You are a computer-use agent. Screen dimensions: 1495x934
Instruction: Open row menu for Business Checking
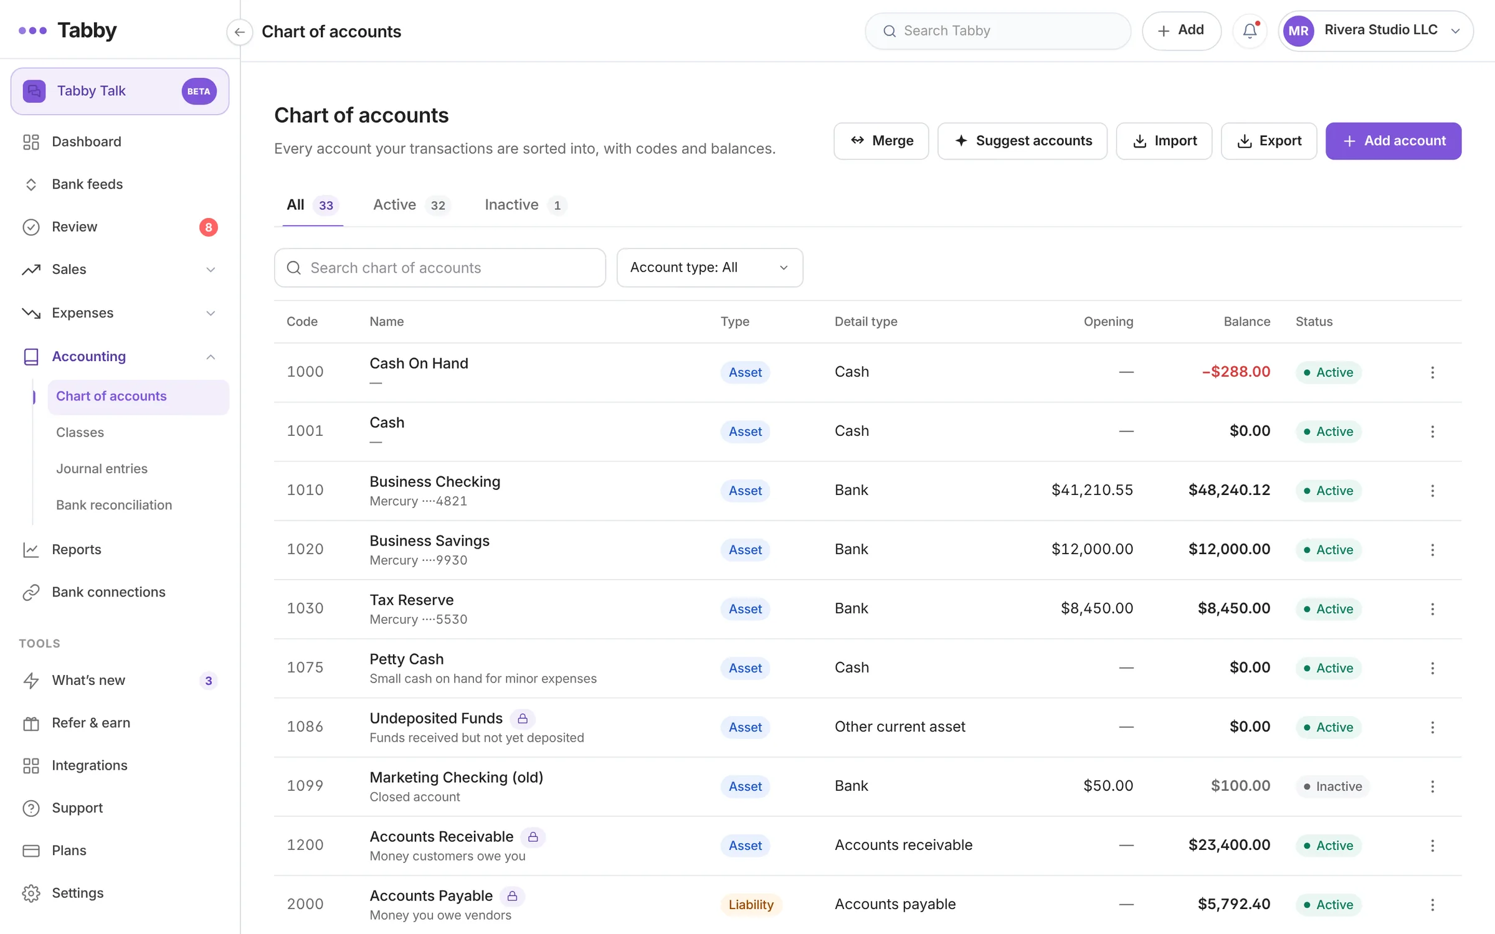(x=1432, y=491)
